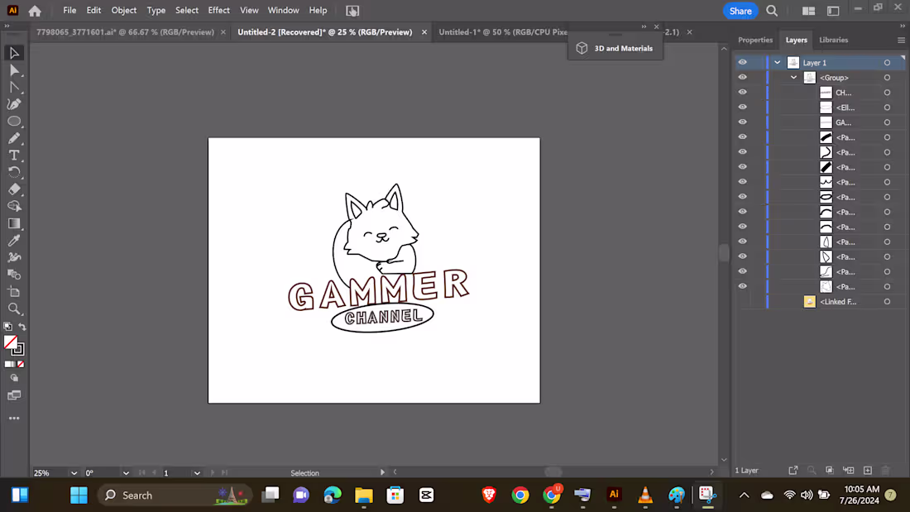Open artboard navigation dropdown

(x=198, y=473)
